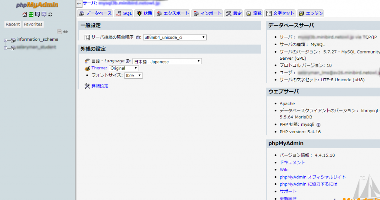Expand the blurred second database node
The height and width of the screenshot is (200, 380).
pyautogui.click(x=6, y=48)
